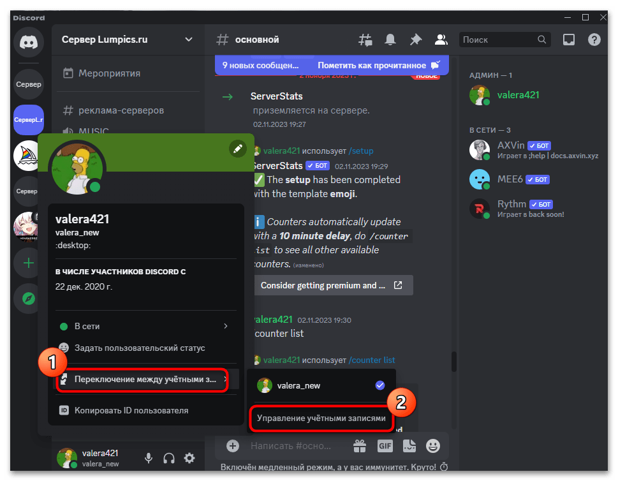This screenshot has width=618, height=481.
Task: Open the Help icon
Action: pyautogui.click(x=594, y=39)
